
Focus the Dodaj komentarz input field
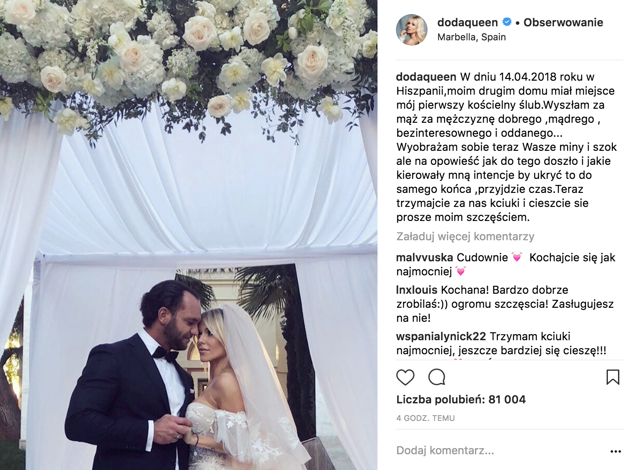[x=500, y=450]
